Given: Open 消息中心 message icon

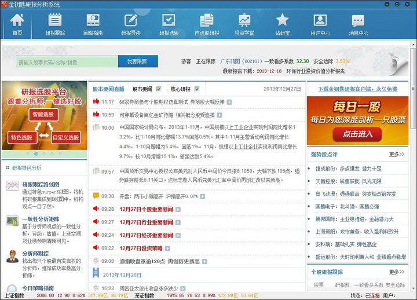Looking at the screenshot, I should tap(358, 24).
